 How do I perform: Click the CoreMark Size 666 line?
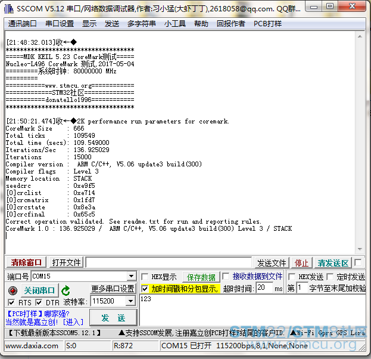point(45,128)
